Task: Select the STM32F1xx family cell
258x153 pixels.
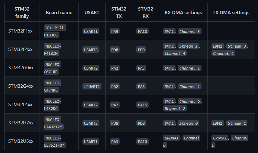Action: click(20, 31)
